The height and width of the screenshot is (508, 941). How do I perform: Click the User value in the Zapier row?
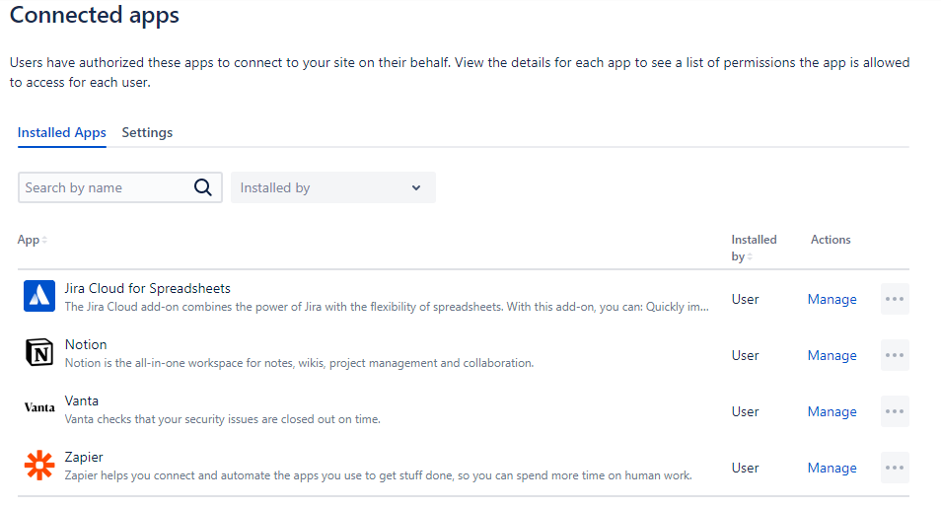[745, 468]
